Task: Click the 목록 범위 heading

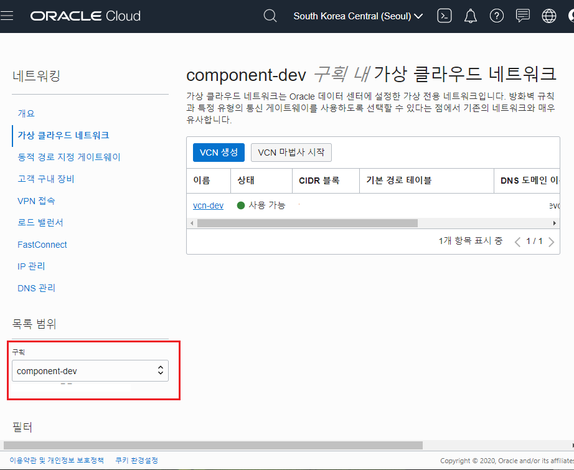Action: 34,324
